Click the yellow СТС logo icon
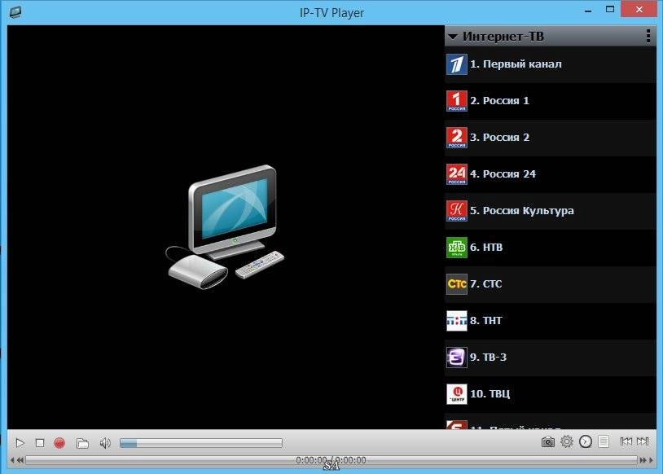This screenshot has width=663, height=474. pos(457,284)
